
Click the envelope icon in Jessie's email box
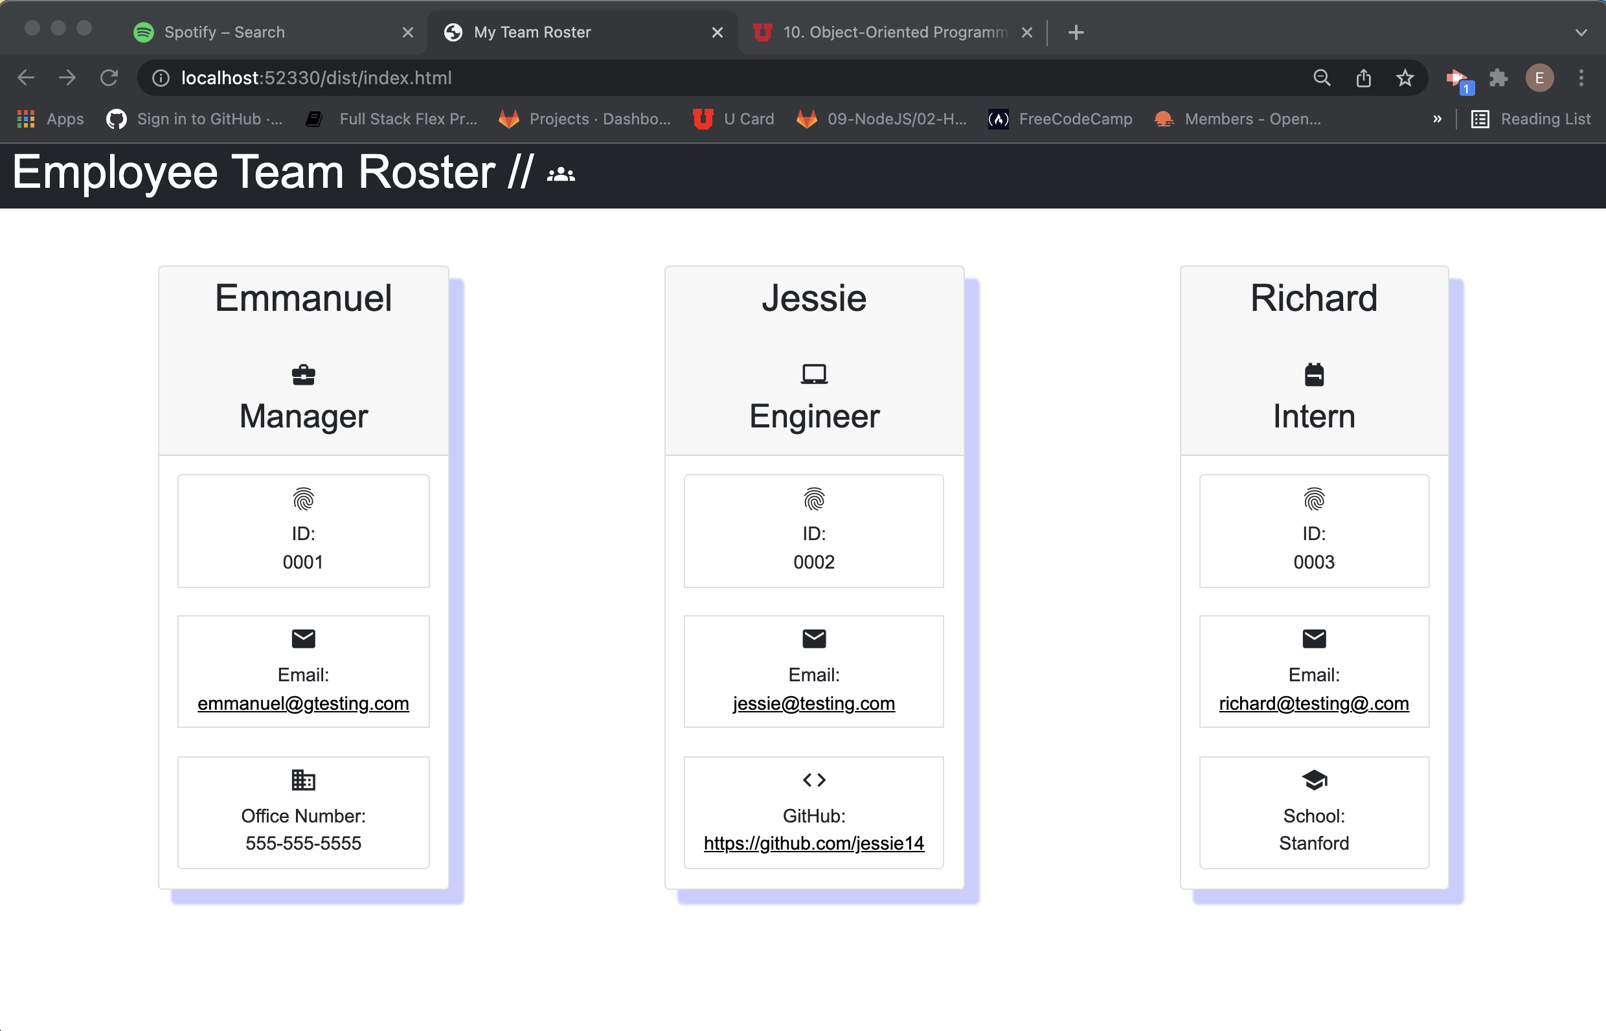pyautogui.click(x=814, y=639)
